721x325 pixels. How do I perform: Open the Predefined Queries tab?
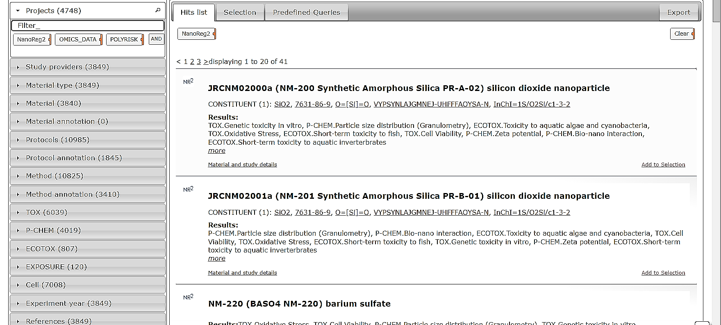306,12
